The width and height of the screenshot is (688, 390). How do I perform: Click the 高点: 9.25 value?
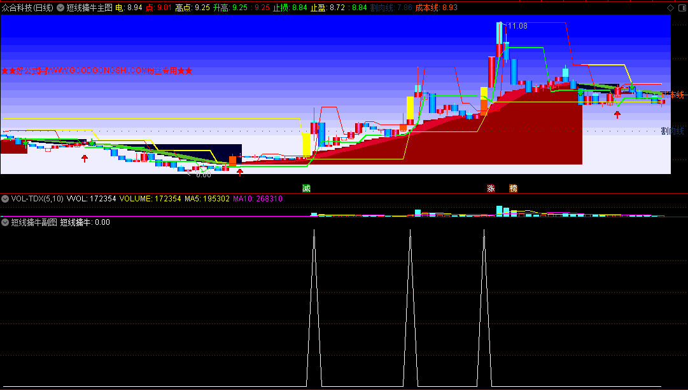pyautogui.click(x=193, y=8)
